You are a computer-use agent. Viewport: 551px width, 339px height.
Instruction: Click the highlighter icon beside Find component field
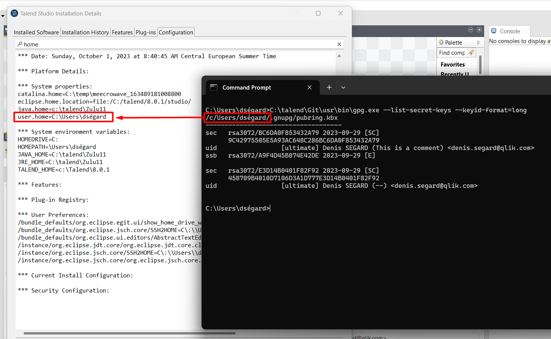click(x=471, y=53)
